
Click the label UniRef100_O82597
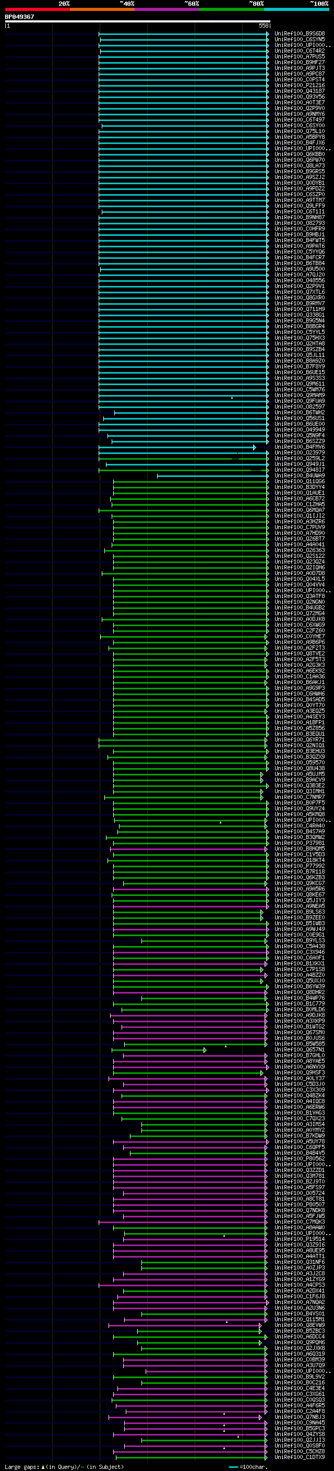coord(300,406)
